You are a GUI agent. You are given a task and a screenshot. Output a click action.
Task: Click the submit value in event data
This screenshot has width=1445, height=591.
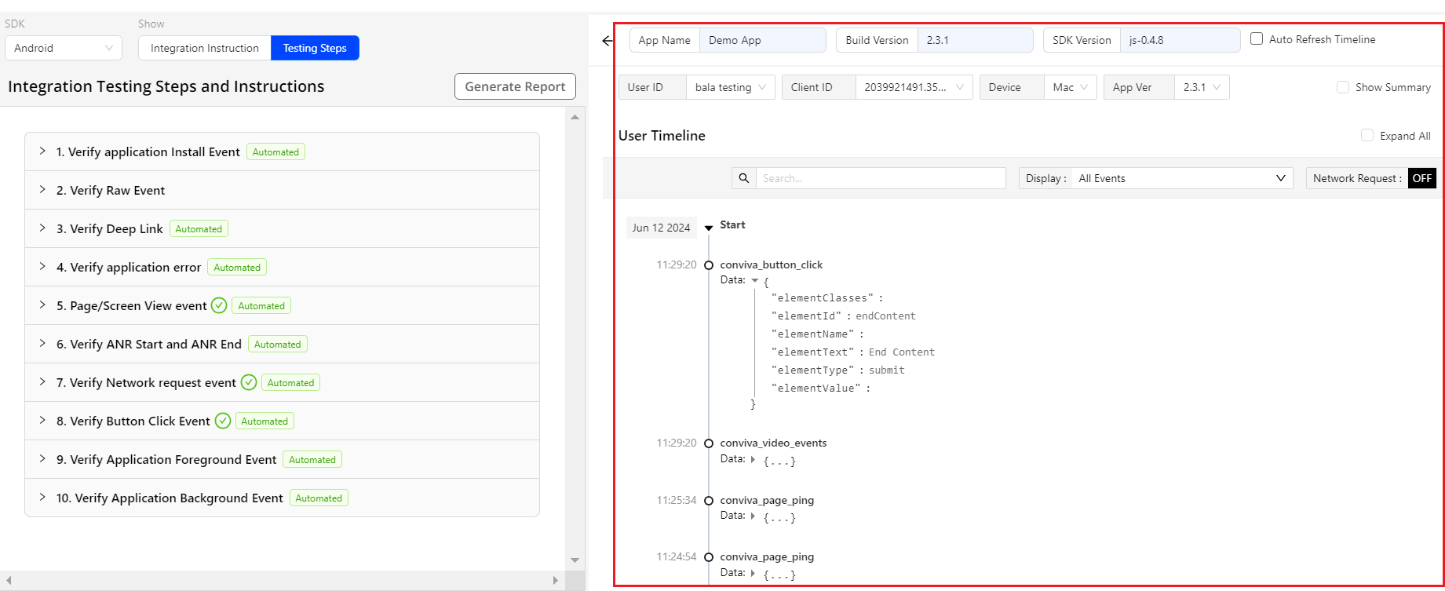point(887,370)
